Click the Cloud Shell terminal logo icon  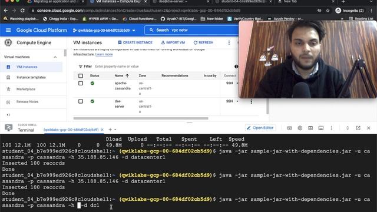(x=9, y=128)
